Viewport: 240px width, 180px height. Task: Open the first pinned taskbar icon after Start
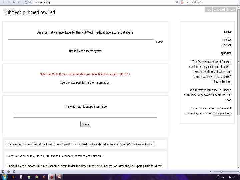[13, 177]
